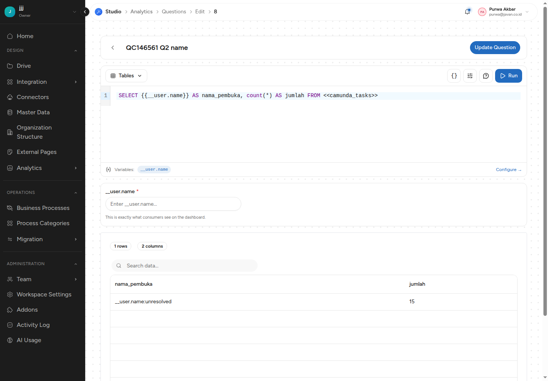Focus the __user.name input field

coord(173,204)
